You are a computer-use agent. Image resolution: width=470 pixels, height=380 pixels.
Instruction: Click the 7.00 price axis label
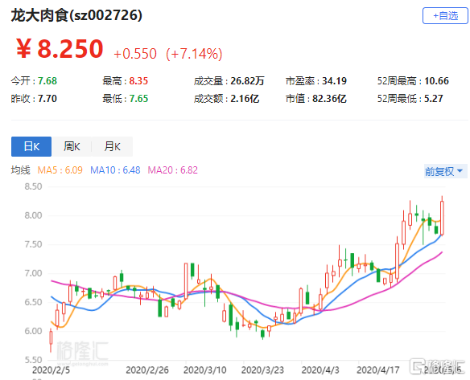[33, 273]
